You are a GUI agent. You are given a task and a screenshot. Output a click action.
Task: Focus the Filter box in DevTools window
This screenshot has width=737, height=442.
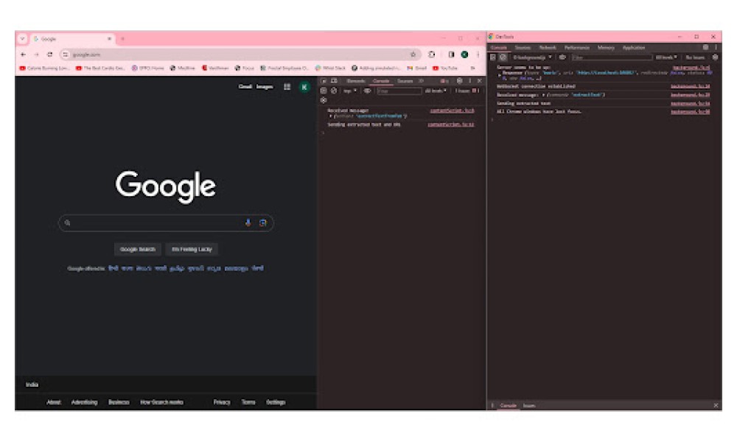612,57
